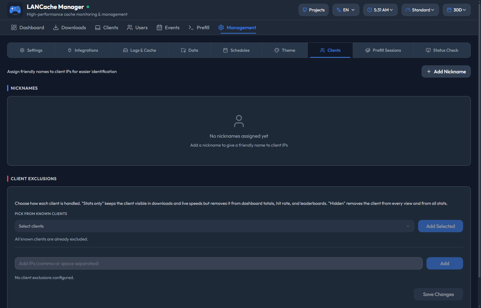Screen dimensions: 481x308
Task: Open the Select clients dropdown
Action: (215, 226)
